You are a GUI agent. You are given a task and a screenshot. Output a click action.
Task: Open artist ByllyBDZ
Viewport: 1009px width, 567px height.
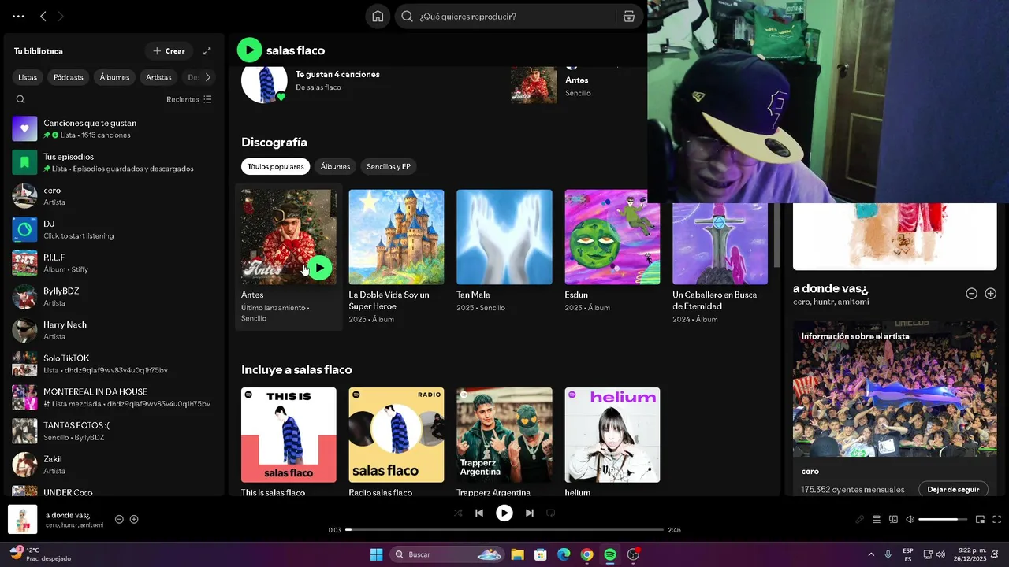[114, 297]
